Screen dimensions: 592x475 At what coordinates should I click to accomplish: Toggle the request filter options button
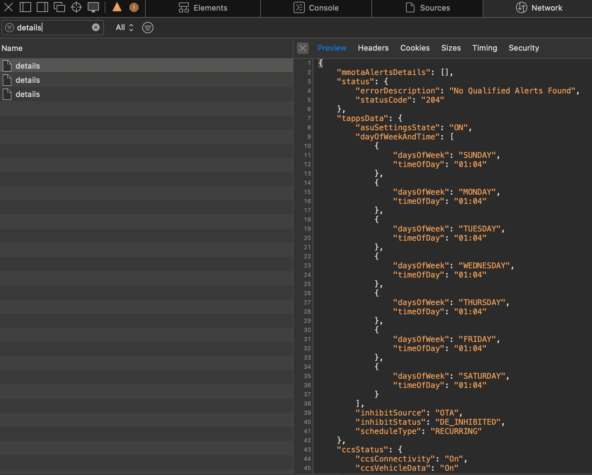pos(148,28)
